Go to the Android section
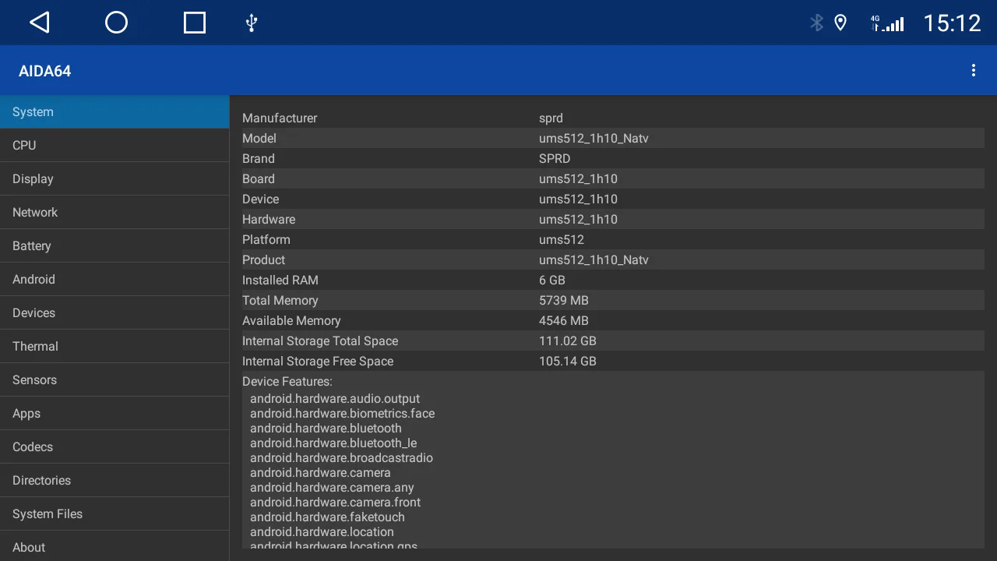997x561 pixels. [x=114, y=280]
